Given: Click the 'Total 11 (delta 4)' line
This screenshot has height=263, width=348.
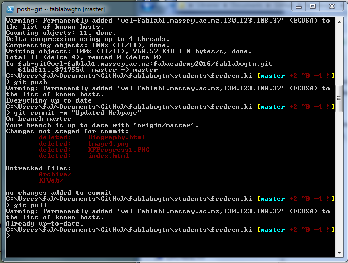Looking at the screenshot, I should click(x=84, y=57).
